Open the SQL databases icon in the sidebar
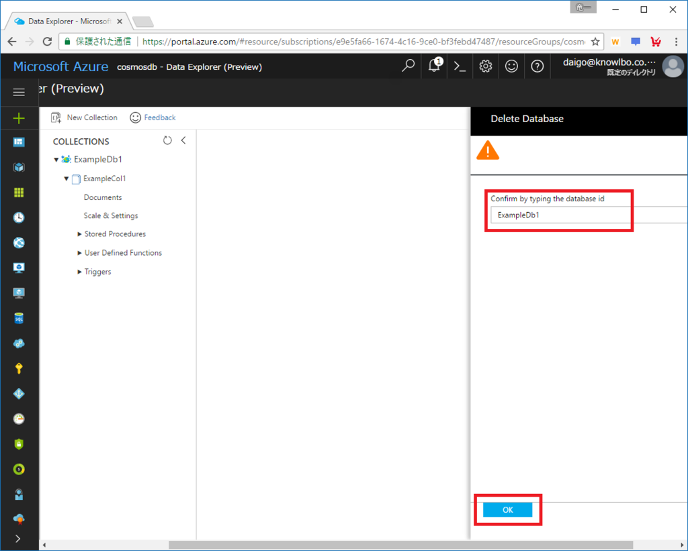This screenshot has width=688, height=551. [x=19, y=318]
